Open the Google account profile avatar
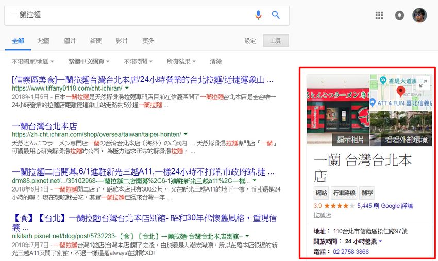The image size is (438, 261). [419, 15]
